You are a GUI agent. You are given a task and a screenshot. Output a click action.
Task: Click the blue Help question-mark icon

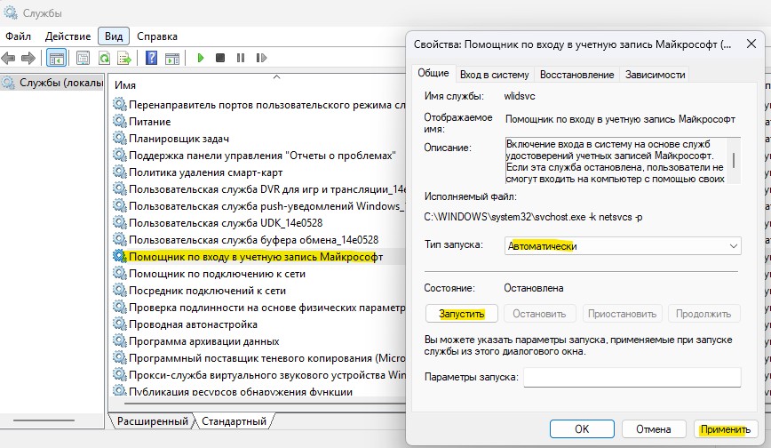pos(151,58)
